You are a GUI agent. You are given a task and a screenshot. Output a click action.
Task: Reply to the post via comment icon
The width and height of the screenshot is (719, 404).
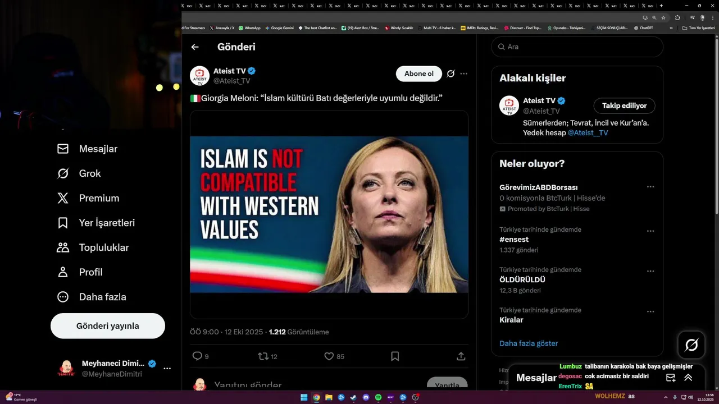point(197,356)
